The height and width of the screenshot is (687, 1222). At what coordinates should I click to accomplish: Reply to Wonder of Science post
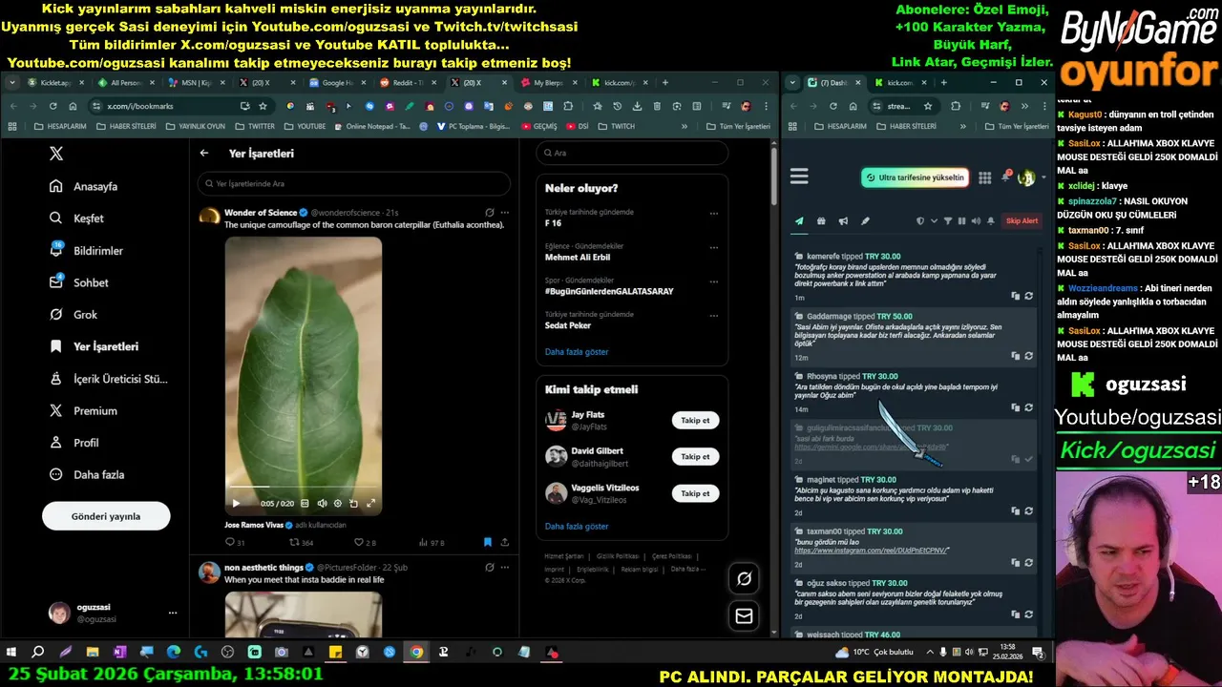(235, 542)
